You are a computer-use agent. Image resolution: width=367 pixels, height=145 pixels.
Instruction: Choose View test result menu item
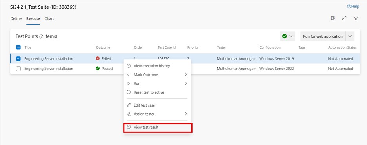pos(157,127)
